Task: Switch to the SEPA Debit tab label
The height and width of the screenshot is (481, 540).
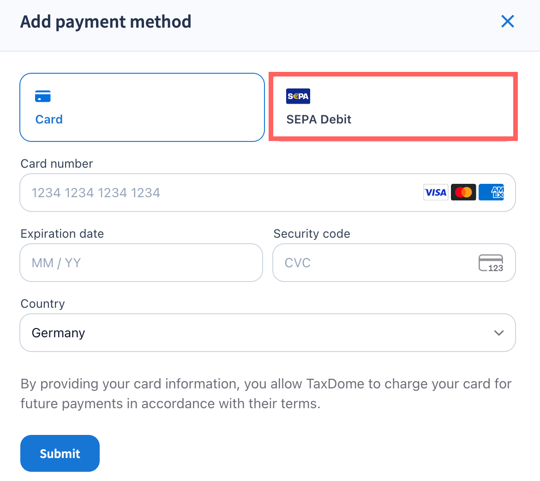Action: pos(319,119)
